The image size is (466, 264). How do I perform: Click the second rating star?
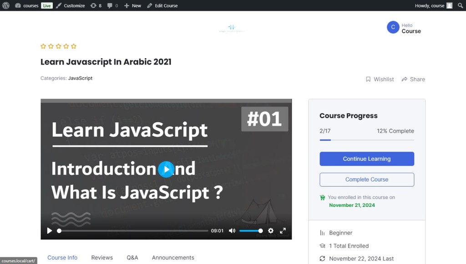pos(51,46)
